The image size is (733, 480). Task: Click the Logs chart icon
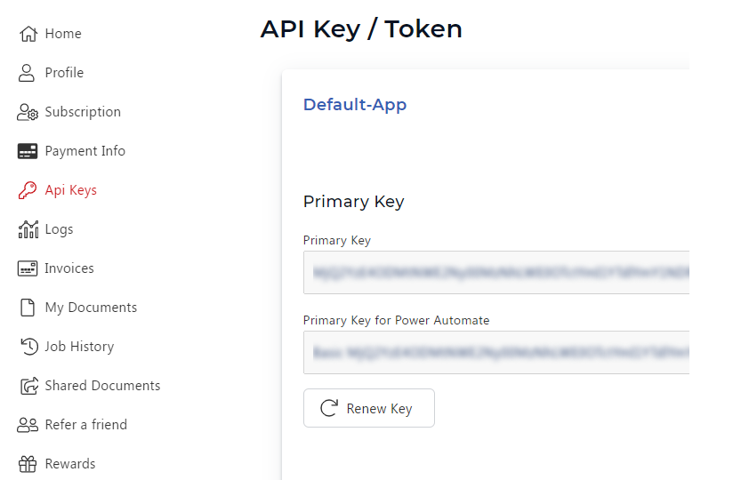coord(28,229)
